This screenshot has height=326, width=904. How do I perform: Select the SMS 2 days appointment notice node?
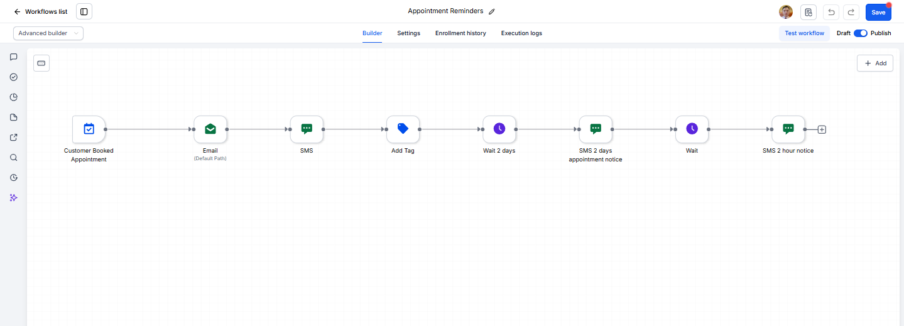pos(596,129)
